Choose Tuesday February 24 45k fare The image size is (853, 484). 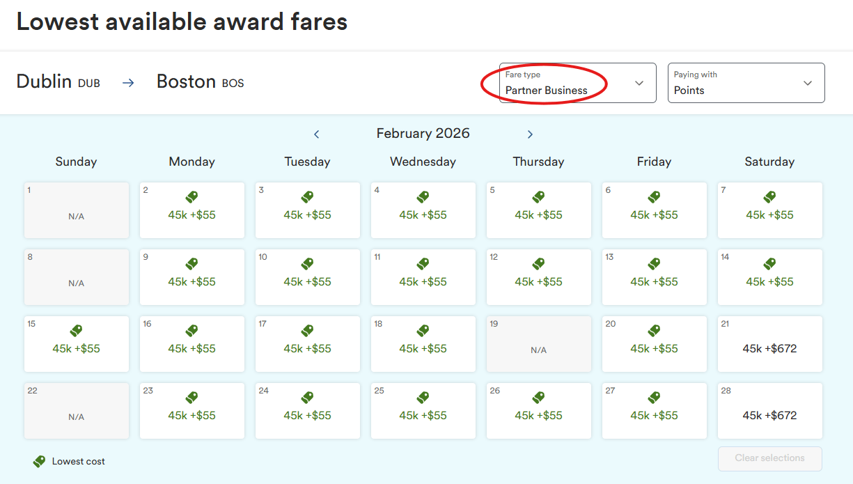point(307,415)
